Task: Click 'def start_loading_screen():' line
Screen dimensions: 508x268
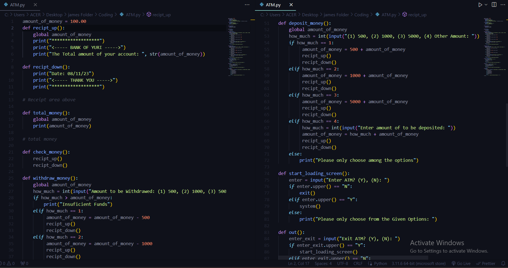Action: [314, 173]
